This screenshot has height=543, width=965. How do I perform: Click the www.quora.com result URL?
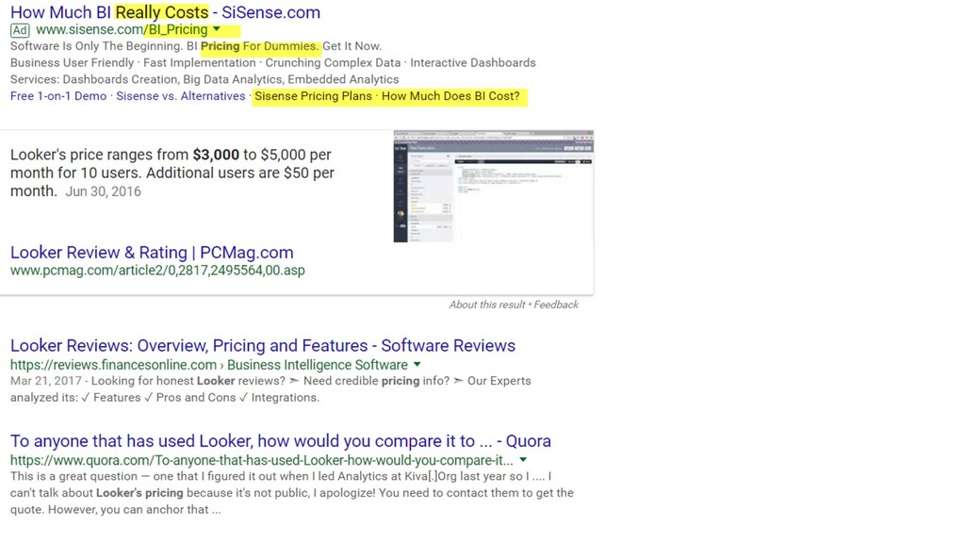(x=262, y=460)
